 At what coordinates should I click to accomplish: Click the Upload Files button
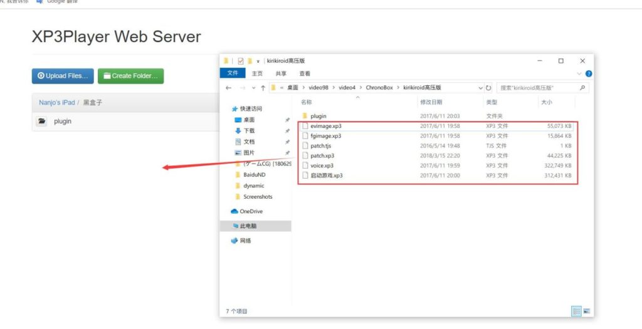(x=63, y=76)
